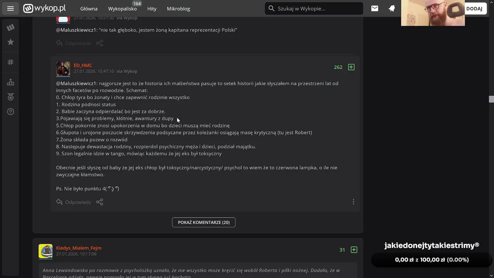Open the help question mark sidebar icon
Viewport: 494px width, 278px height.
point(10,112)
